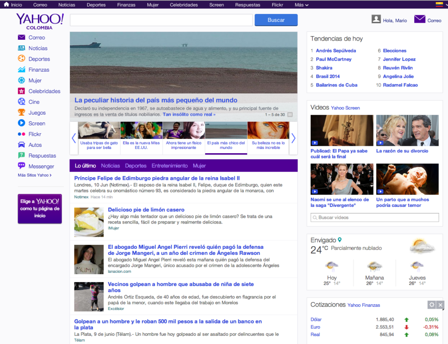Open trending topic Brasil 2014
This screenshot has width=448, height=344.
(328, 76)
